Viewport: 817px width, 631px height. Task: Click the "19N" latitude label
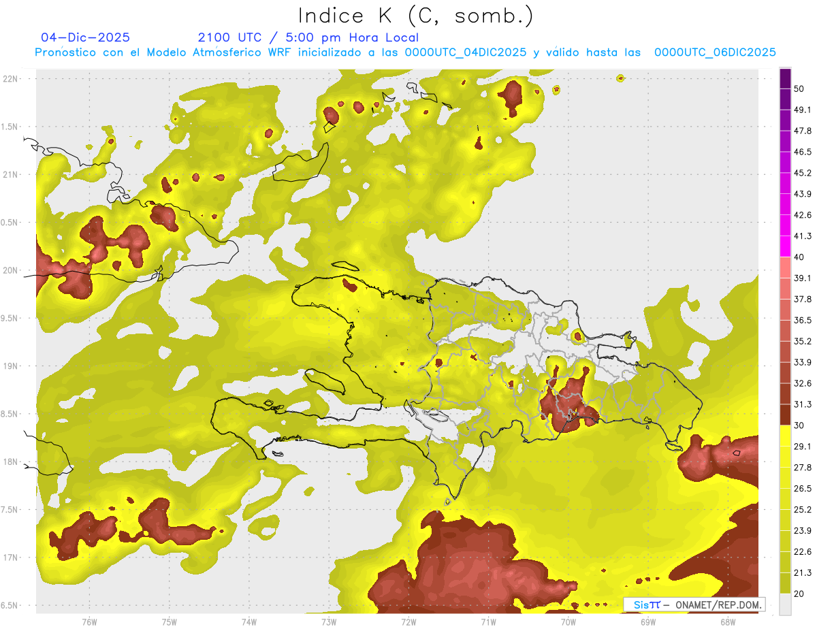click(10, 366)
